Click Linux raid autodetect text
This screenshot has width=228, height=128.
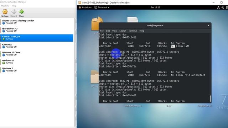click(x=191, y=75)
